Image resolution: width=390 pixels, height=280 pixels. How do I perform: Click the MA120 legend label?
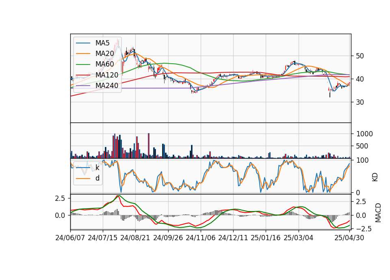click(107, 75)
